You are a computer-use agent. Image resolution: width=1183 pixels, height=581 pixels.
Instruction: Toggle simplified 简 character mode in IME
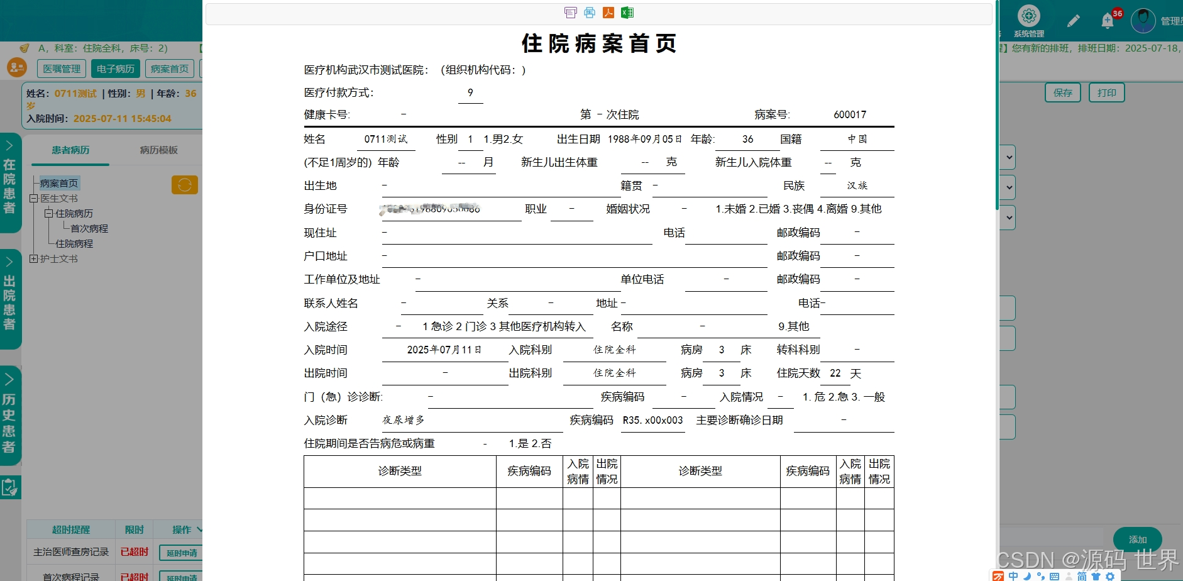(x=1082, y=576)
